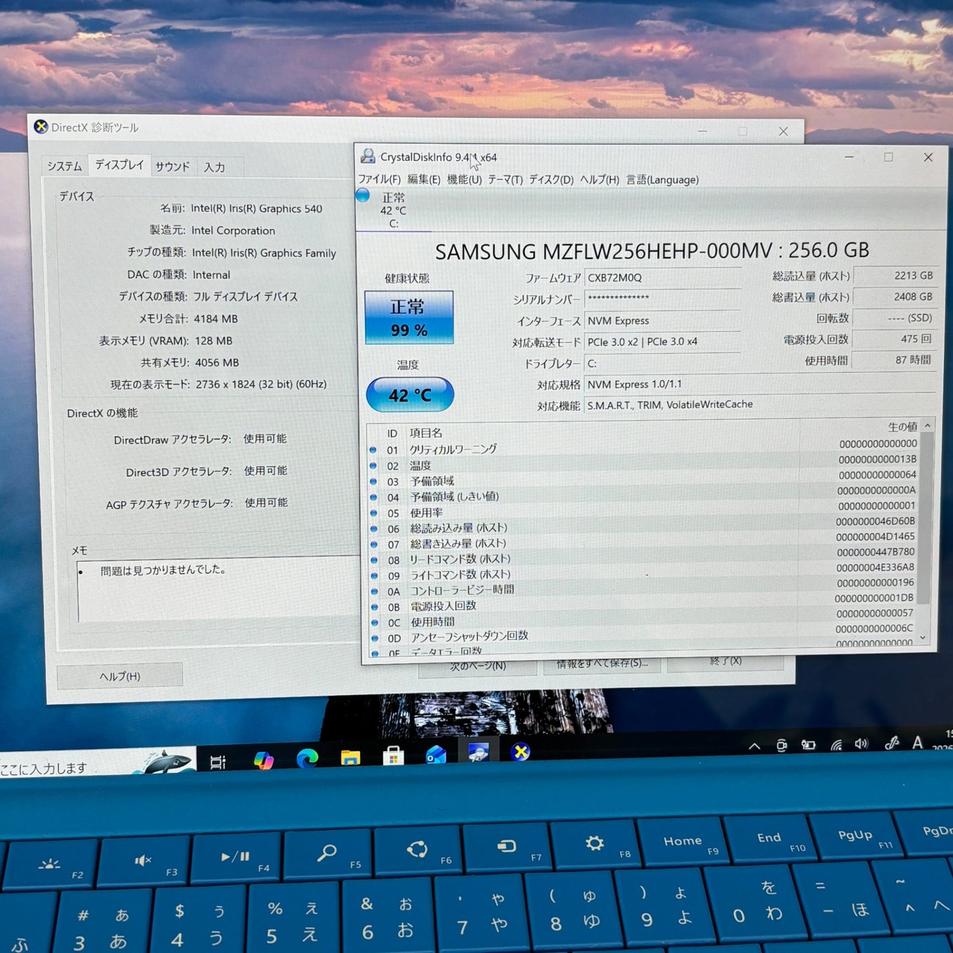Click the 項目名 column header

tap(426, 433)
